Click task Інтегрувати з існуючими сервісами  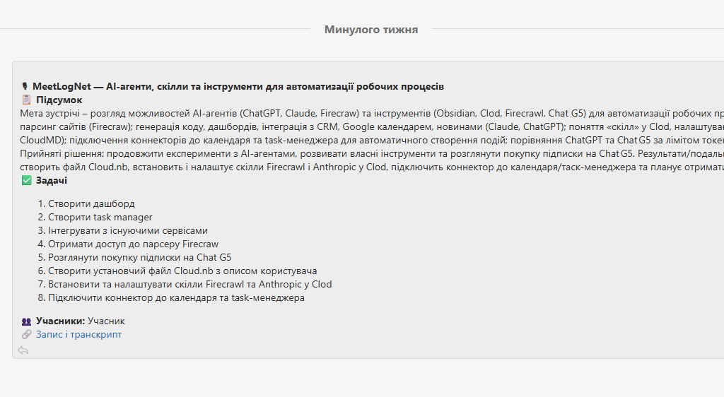128,230
